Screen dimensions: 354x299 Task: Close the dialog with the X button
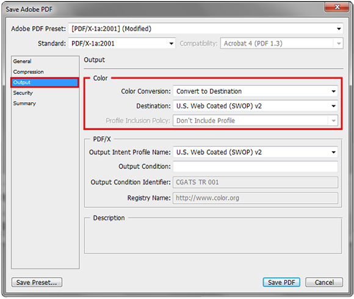click(x=337, y=7)
